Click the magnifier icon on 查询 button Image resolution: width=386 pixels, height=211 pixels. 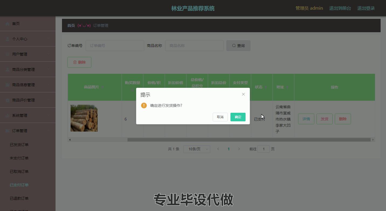click(234, 46)
